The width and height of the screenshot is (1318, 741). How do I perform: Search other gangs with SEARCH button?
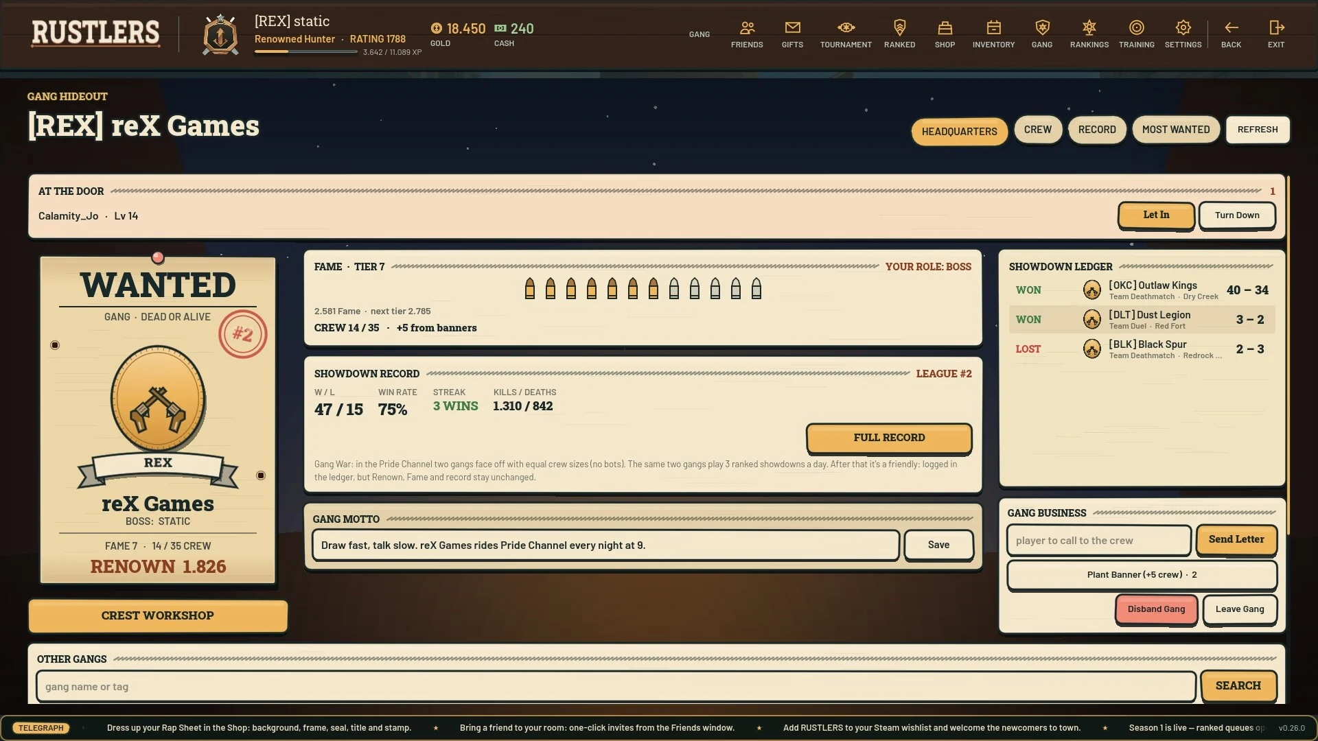(1238, 686)
